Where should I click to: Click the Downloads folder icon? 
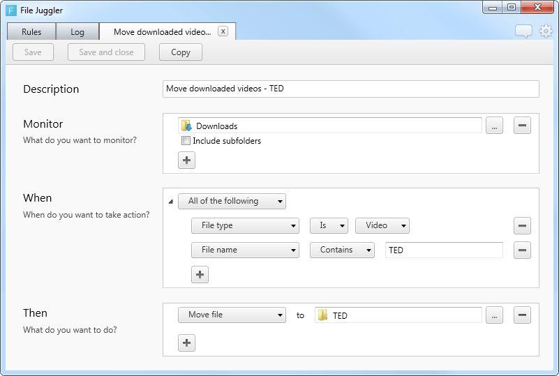[x=186, y=126]
